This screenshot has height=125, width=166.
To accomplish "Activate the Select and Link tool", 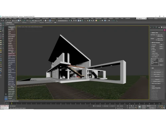I will pos(6,21).
